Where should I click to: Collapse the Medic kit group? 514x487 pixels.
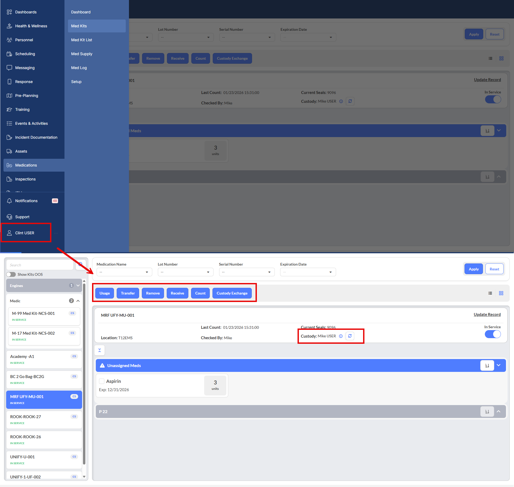pos(78,301)
